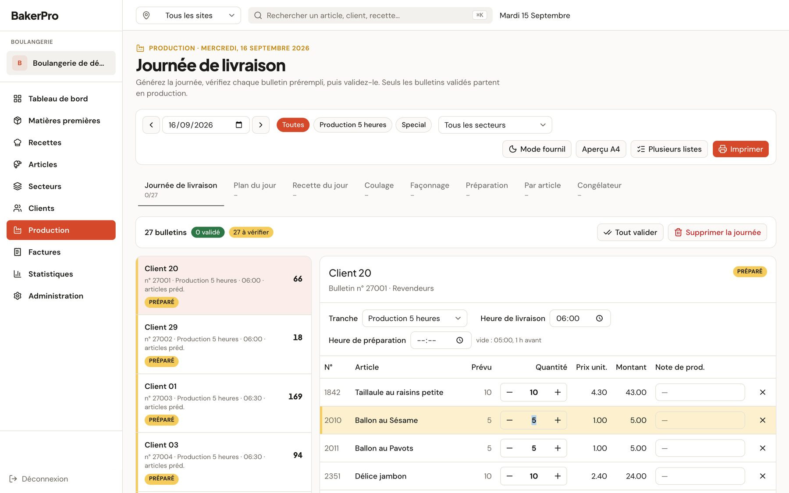Select Client 29 bulletin card

click(x=224, y=344)
